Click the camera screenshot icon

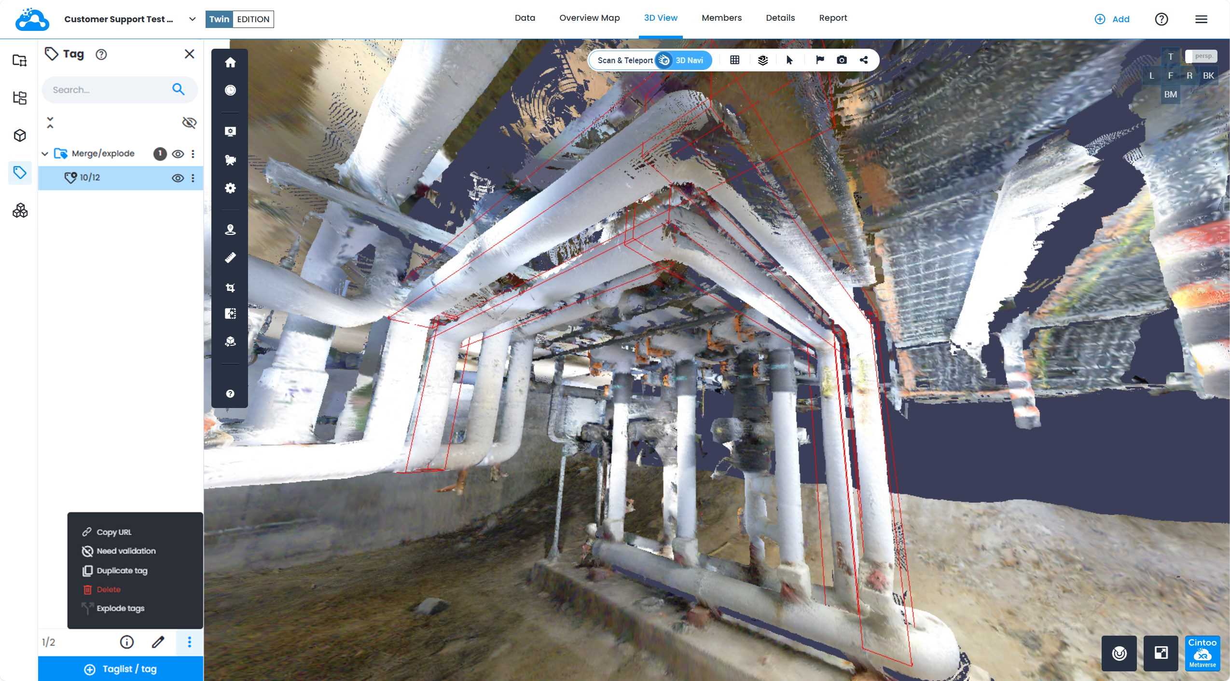tap(842, 60)
